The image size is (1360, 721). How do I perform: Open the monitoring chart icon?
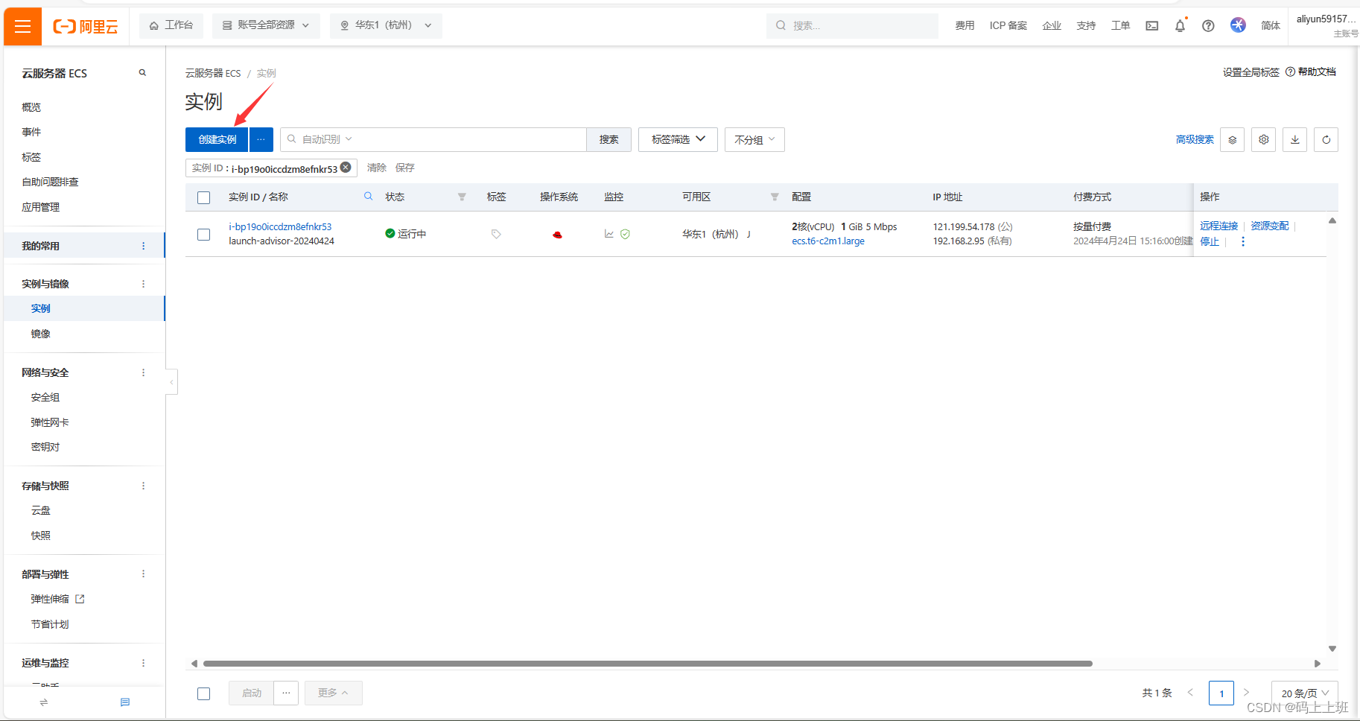tap(609, 234)
